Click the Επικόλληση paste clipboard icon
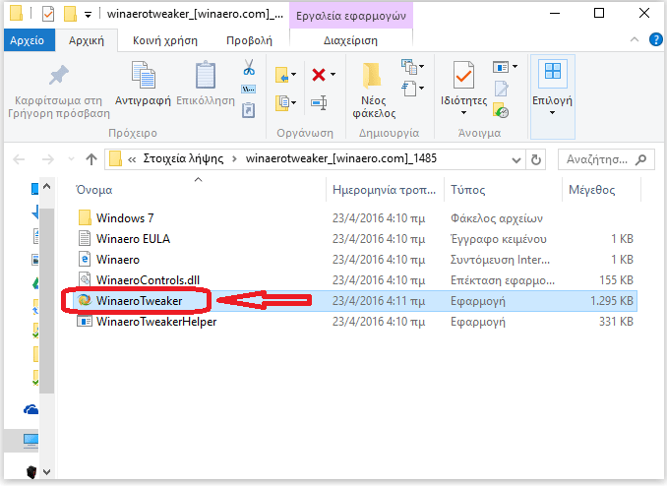This screenshot has width=667, height=486. pos(206,75)
